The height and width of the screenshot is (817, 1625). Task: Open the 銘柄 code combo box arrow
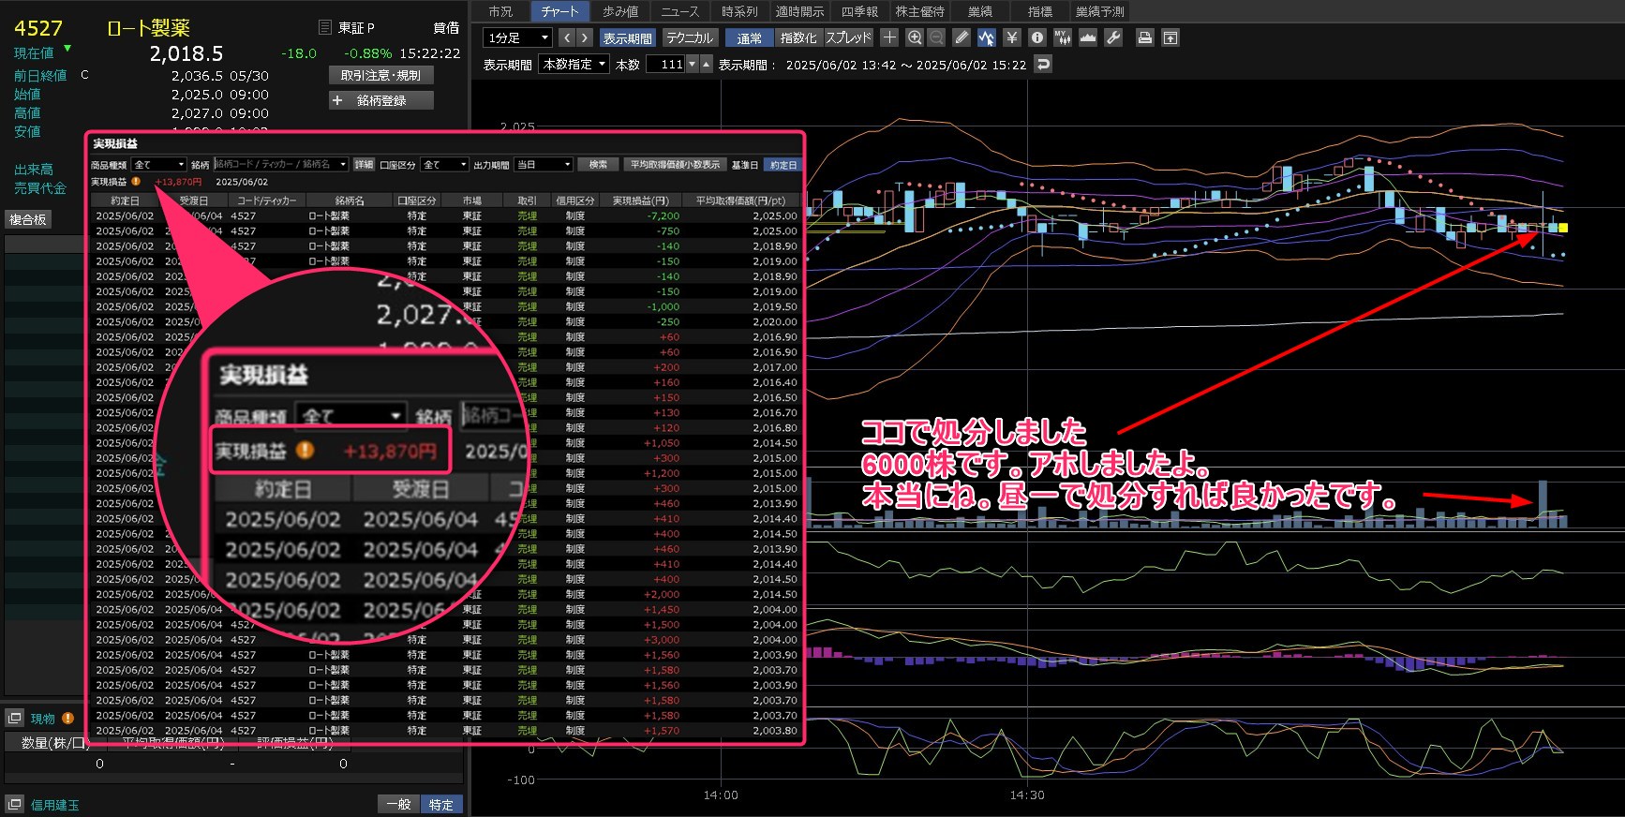(x=343, y=165)
